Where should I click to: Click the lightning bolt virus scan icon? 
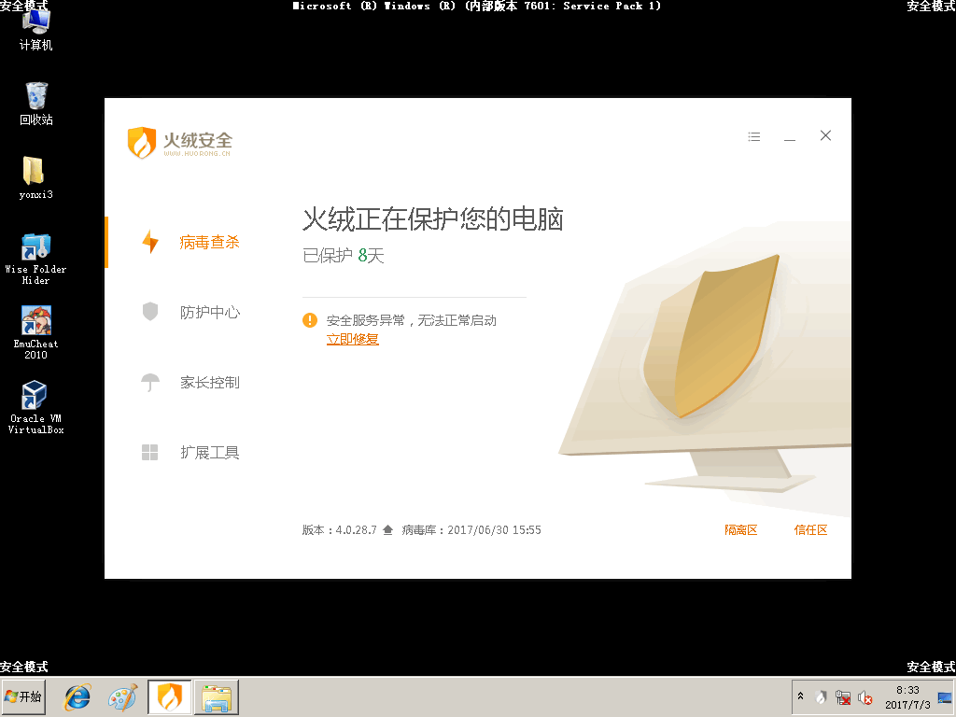point(149,243)
